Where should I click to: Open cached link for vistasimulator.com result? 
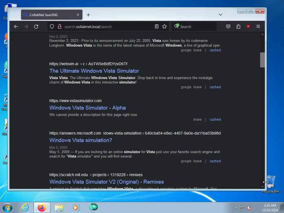pos(215,120)
